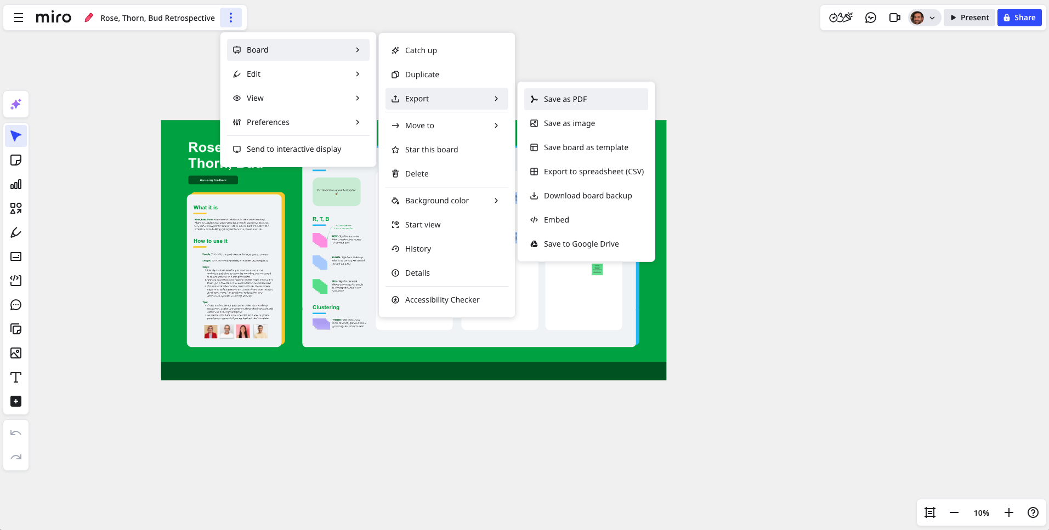Viewport: 1049px width, 530px height.
Task: Select the pen drawing tool
Action: click(x=16, y=232)
